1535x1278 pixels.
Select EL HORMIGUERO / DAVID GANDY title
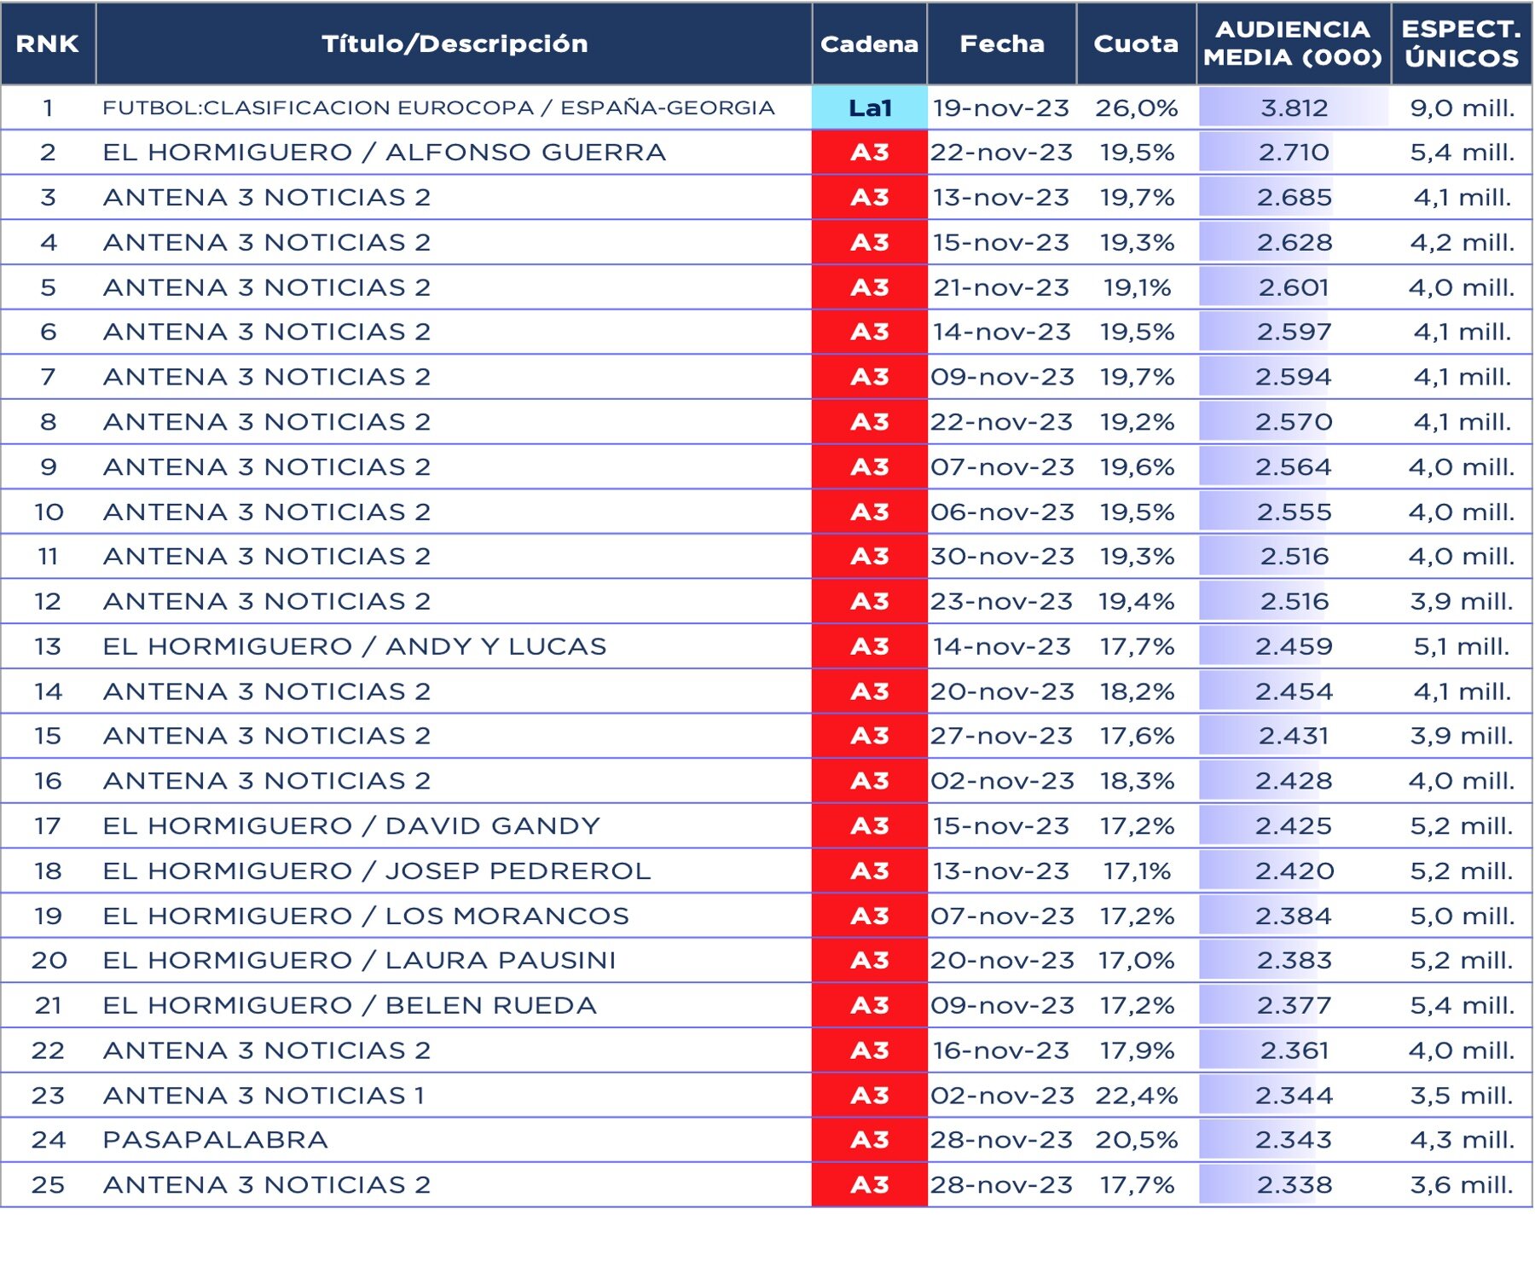coord(350,826)
